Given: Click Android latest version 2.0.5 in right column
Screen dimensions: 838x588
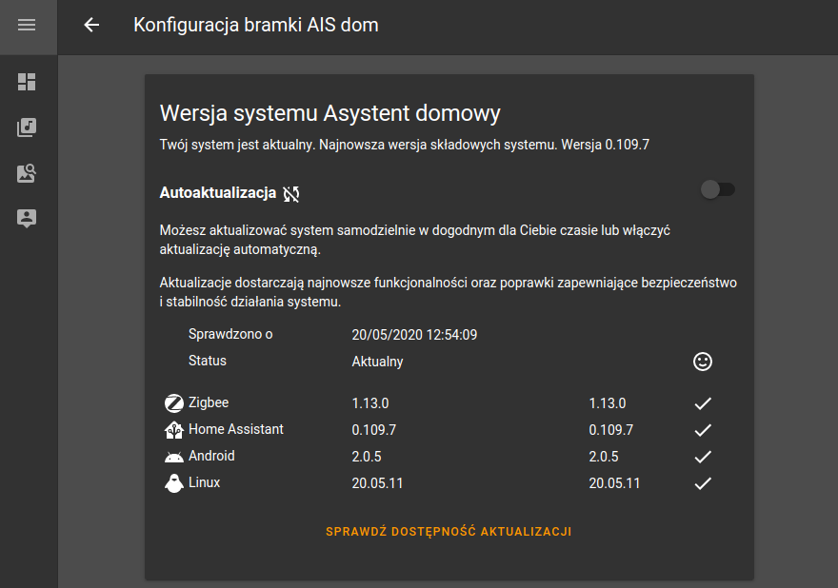Looking at the screenshot, I should click(x=604, y=457).
